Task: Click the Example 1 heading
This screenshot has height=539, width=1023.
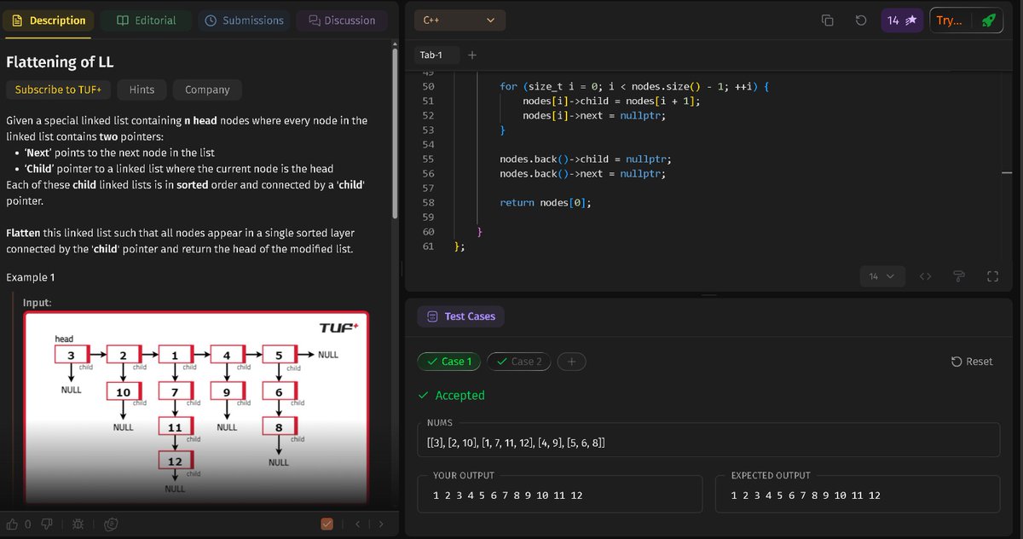Action: tap(31, 278)
